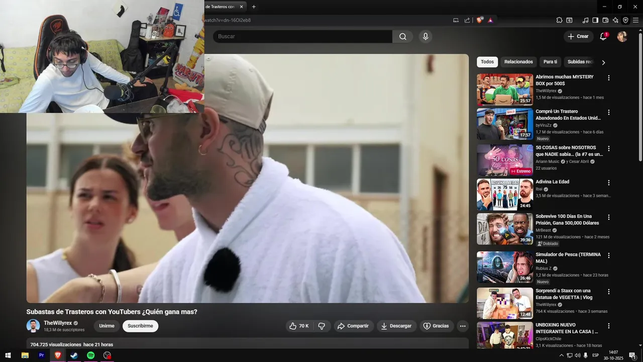The image size is (643, 362).
Task: Click the browser address bar URL
Action: coord(228,20)
